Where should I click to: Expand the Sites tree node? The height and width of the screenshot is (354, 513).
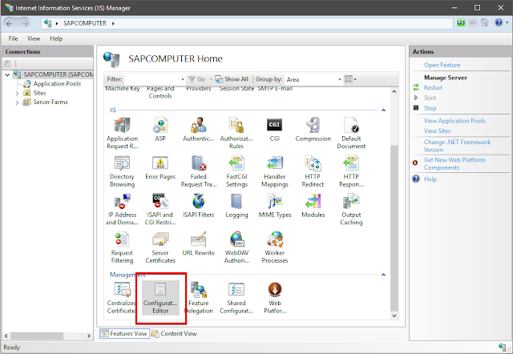[x=17, y=94]
